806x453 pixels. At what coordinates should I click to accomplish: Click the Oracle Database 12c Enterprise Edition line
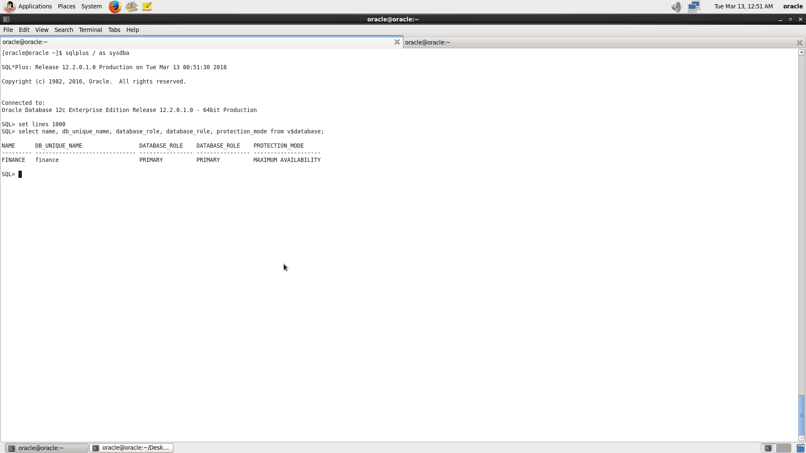point(129,110)
